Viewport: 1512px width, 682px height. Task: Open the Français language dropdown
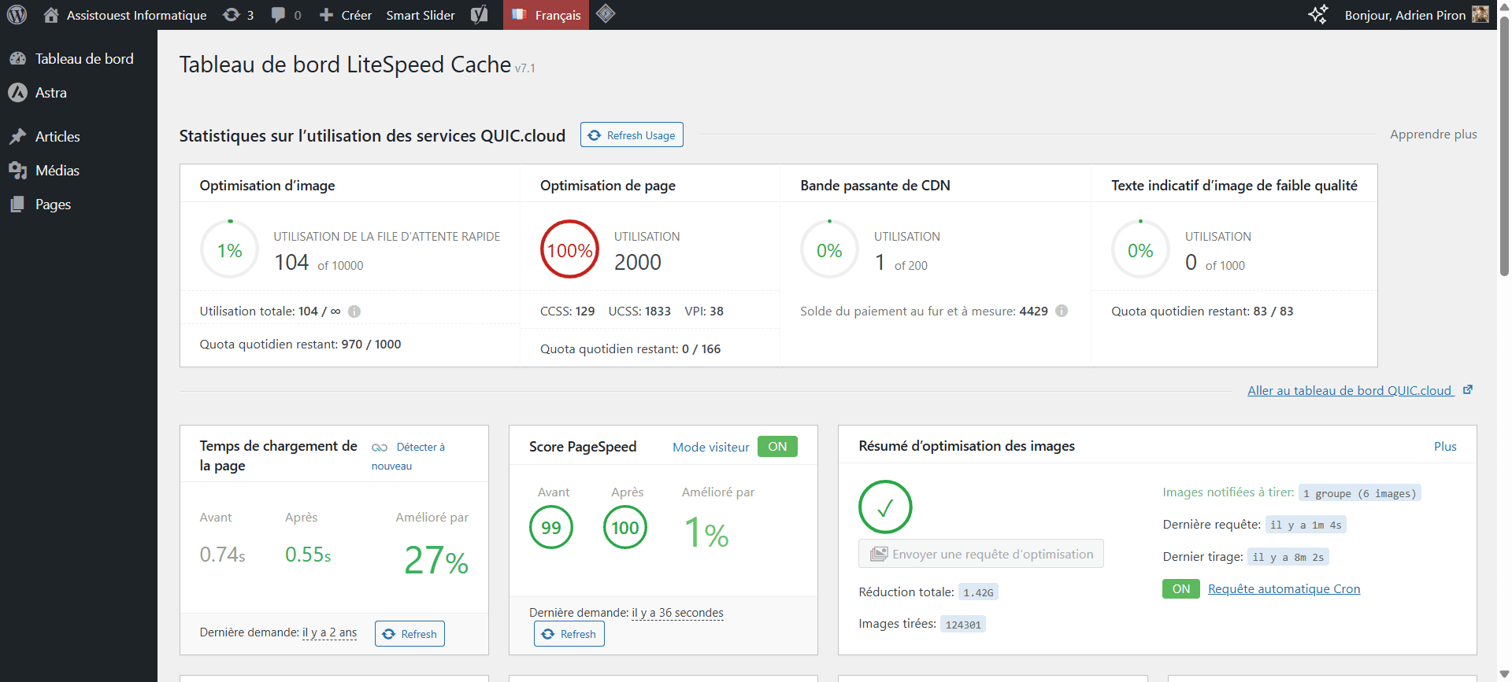547,15
